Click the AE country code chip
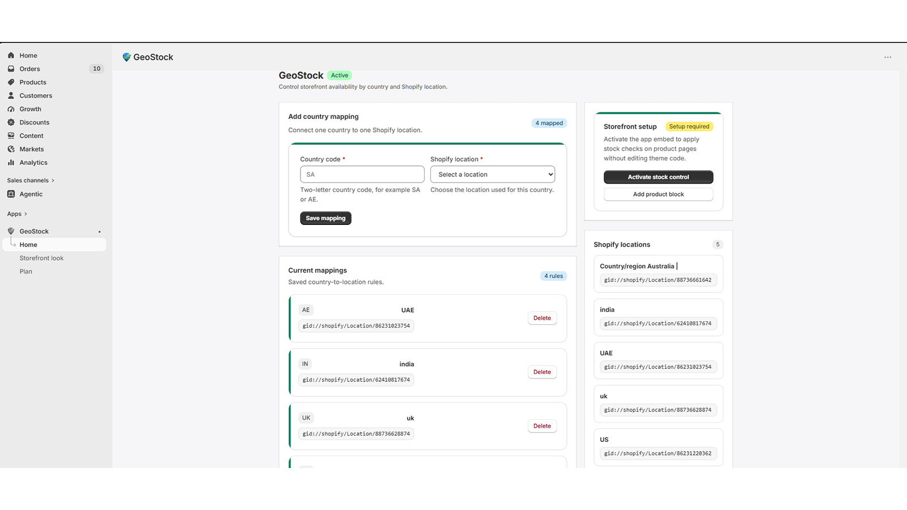 tap(306, 310)
